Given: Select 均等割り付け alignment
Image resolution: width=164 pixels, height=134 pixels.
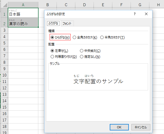Looking at the screenshot, I should [x=52, y=57].
